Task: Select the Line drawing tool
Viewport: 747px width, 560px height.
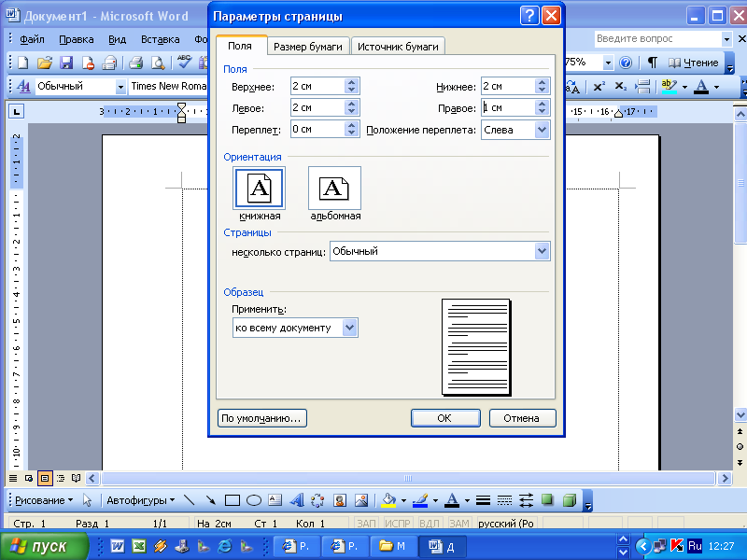Action: (190, 500)
